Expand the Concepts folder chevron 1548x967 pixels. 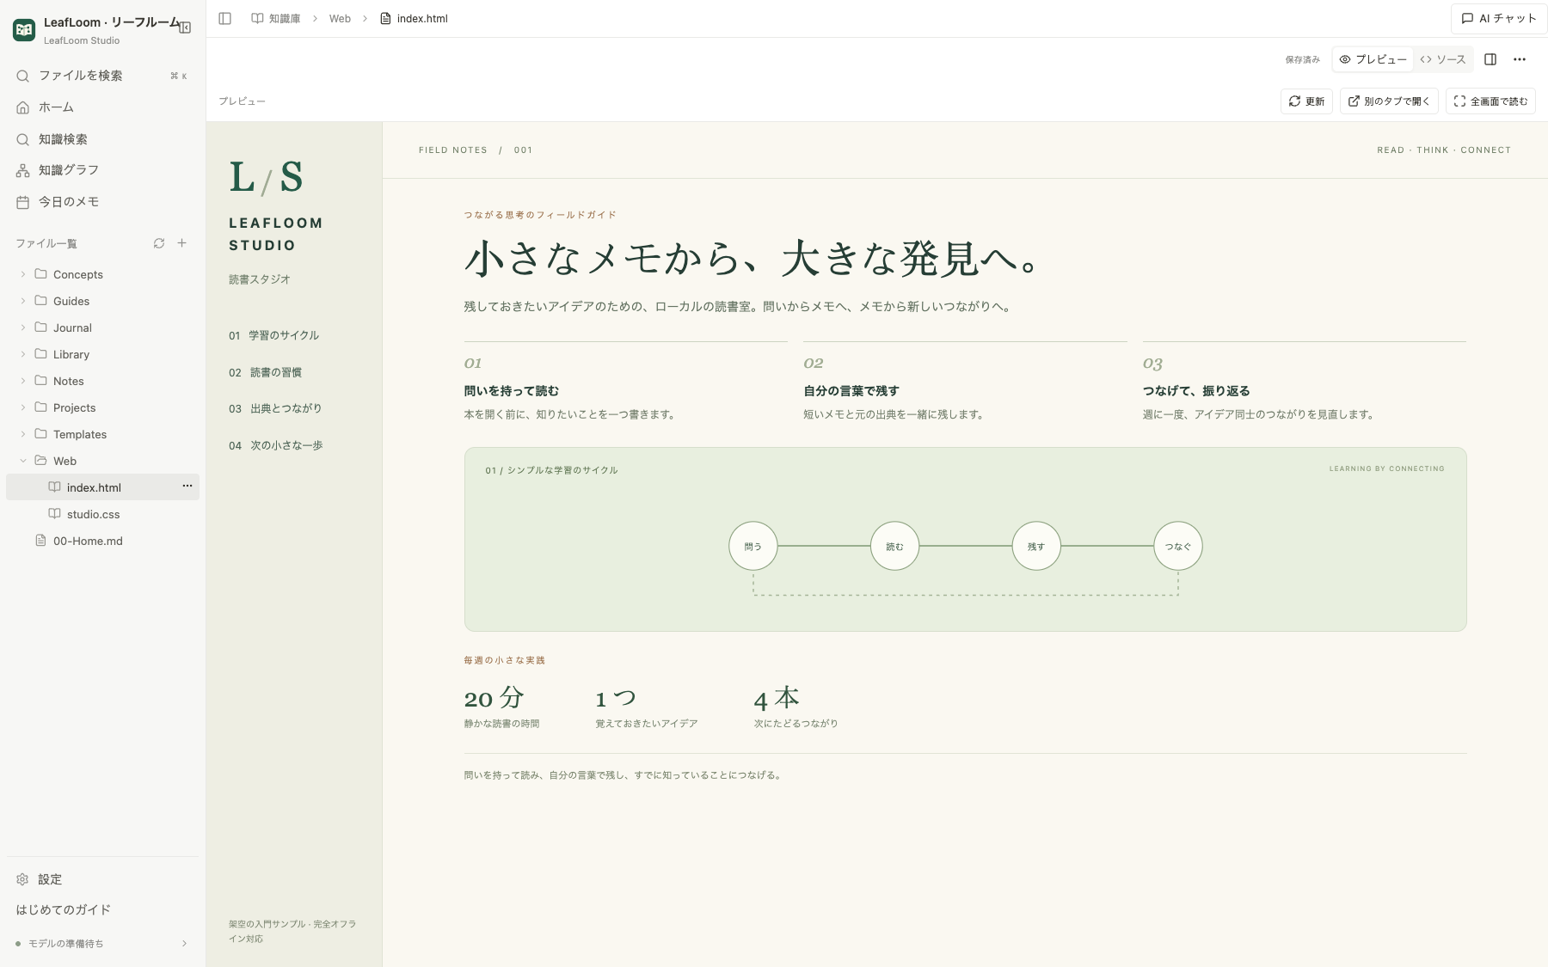click(x=23, y=274)
